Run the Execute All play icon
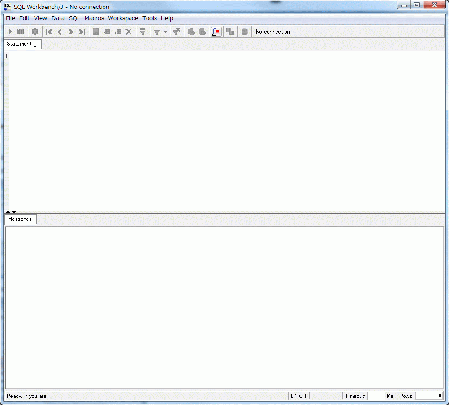Screen dimensions: 449x405 pyautogui.click(x=10, y=32)
